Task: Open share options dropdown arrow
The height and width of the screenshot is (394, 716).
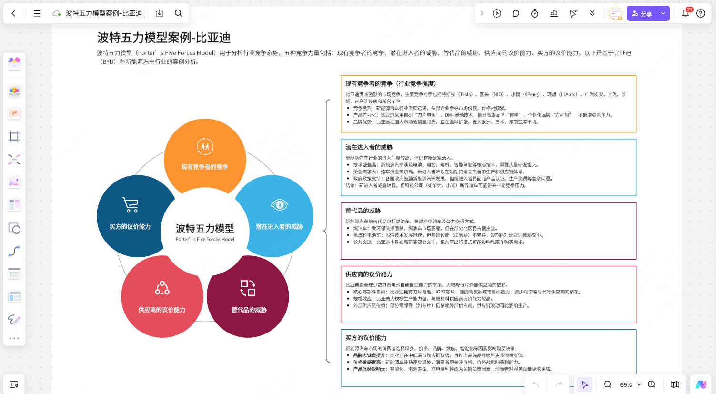Action: (663, 13)
